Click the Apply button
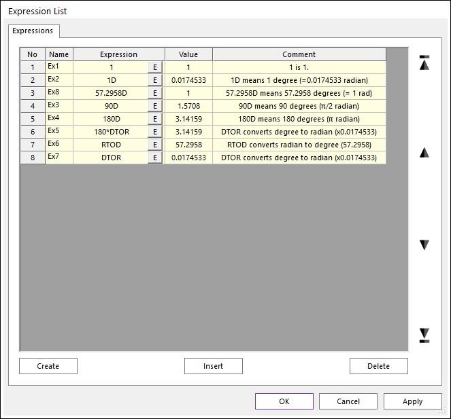Screen dimensions: 451x419 point(412,401)
